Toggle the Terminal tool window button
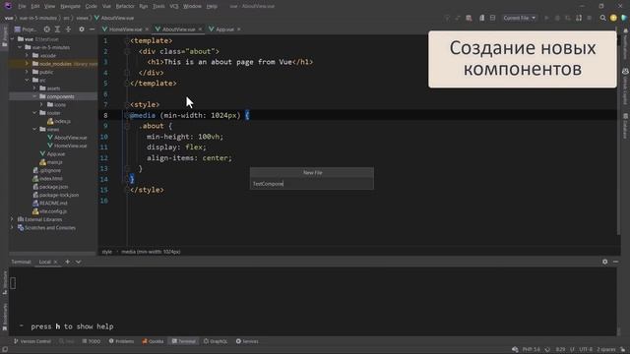630x354 pixels. pos(184,341)
